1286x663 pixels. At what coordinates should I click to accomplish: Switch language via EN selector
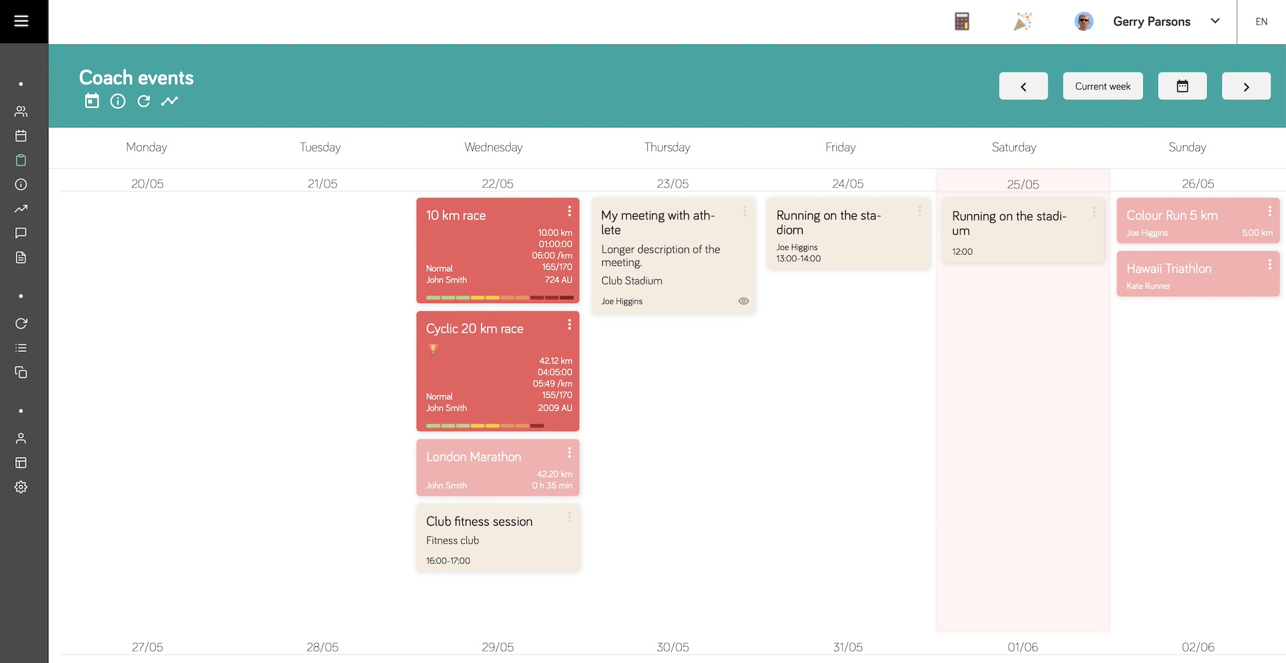(x=1261, y=21)
